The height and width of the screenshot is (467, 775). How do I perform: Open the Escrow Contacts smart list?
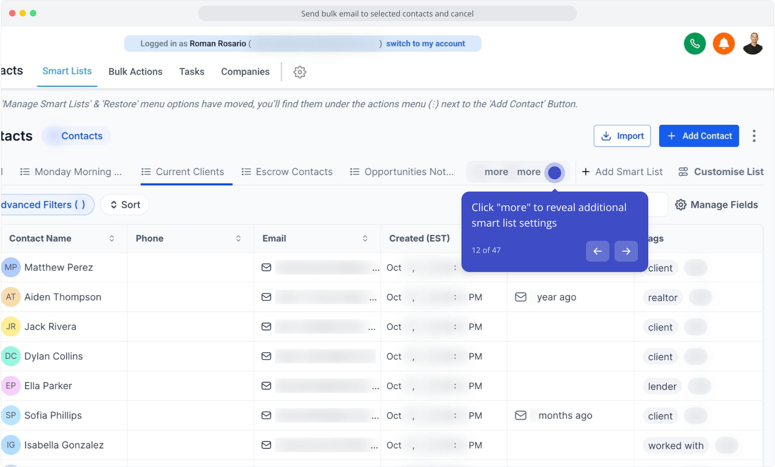pos(287,172)
